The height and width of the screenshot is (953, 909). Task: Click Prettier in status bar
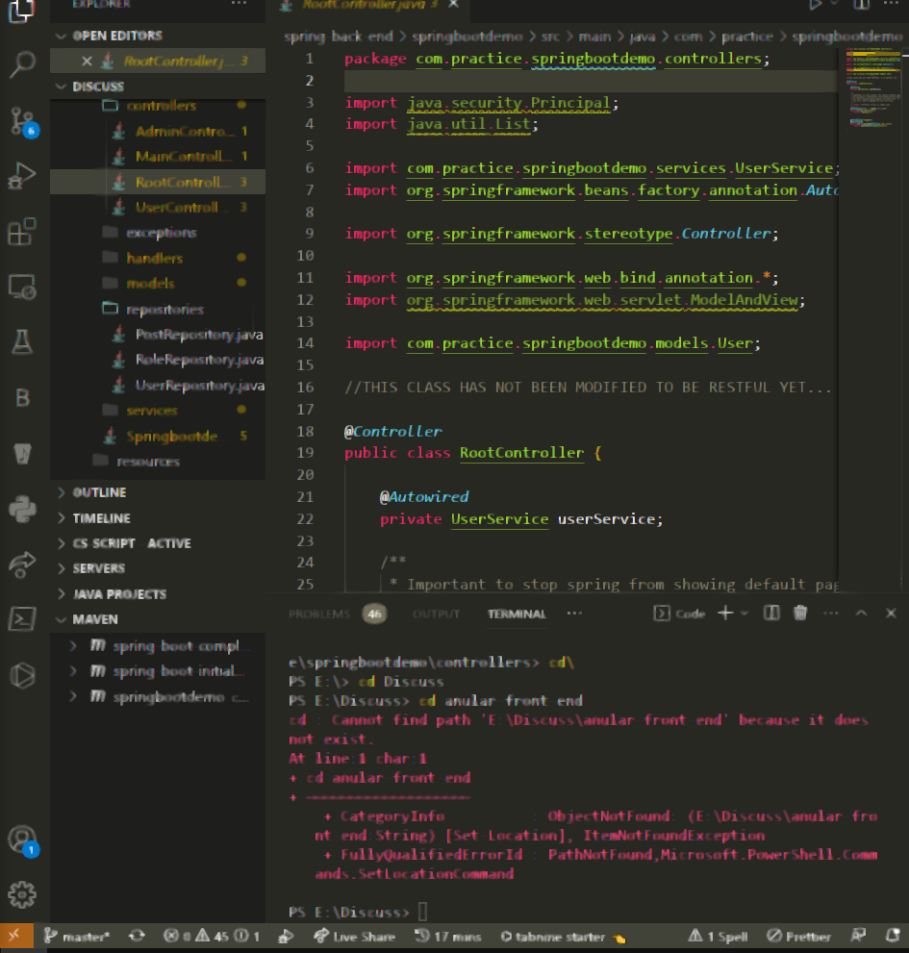pos(798,936)
